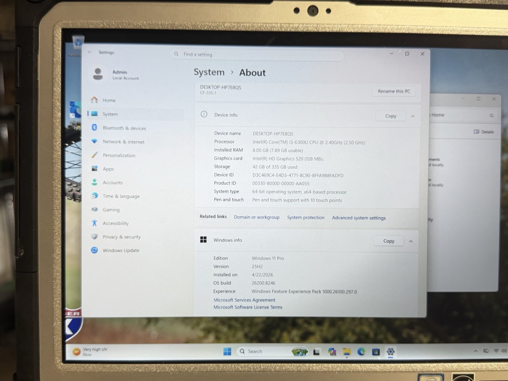Open Time & language settings
This screenshot has width=508, height=381.
click(x=121, y=196)
